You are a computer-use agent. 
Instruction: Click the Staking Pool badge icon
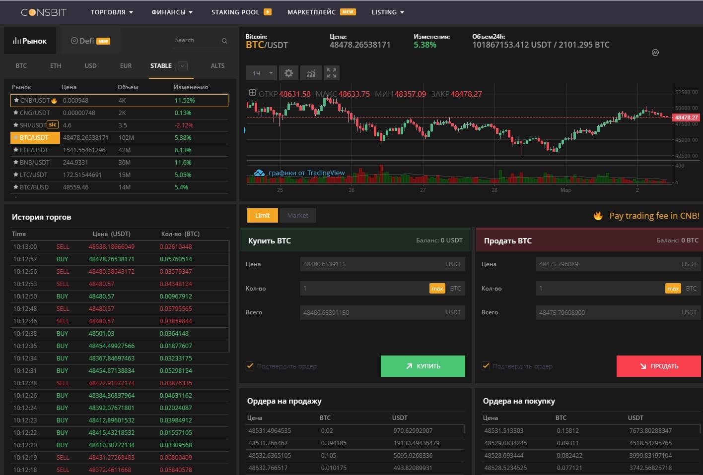(268, 12)
